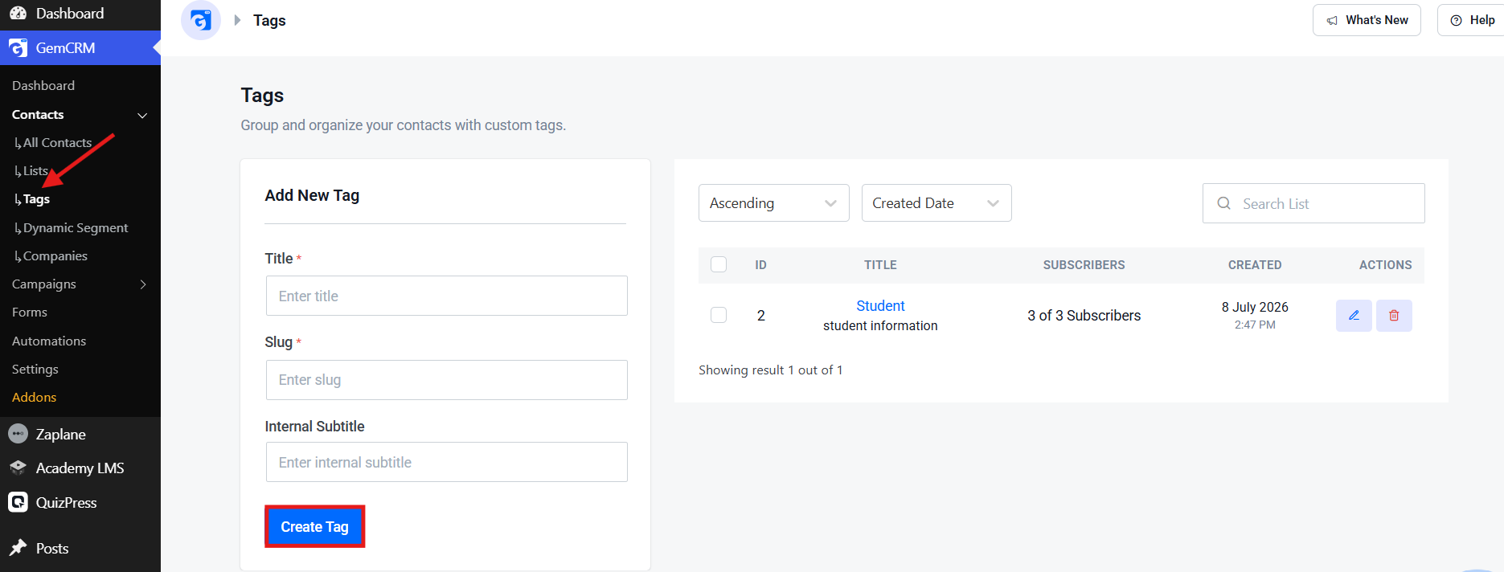Expand the Campaigns submenu arrow
The height and width of the screenshot is (572, 1504).
point(143,284)
